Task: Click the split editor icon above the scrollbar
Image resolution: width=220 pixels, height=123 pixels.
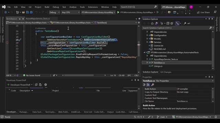Action: (x=139, y=23)
